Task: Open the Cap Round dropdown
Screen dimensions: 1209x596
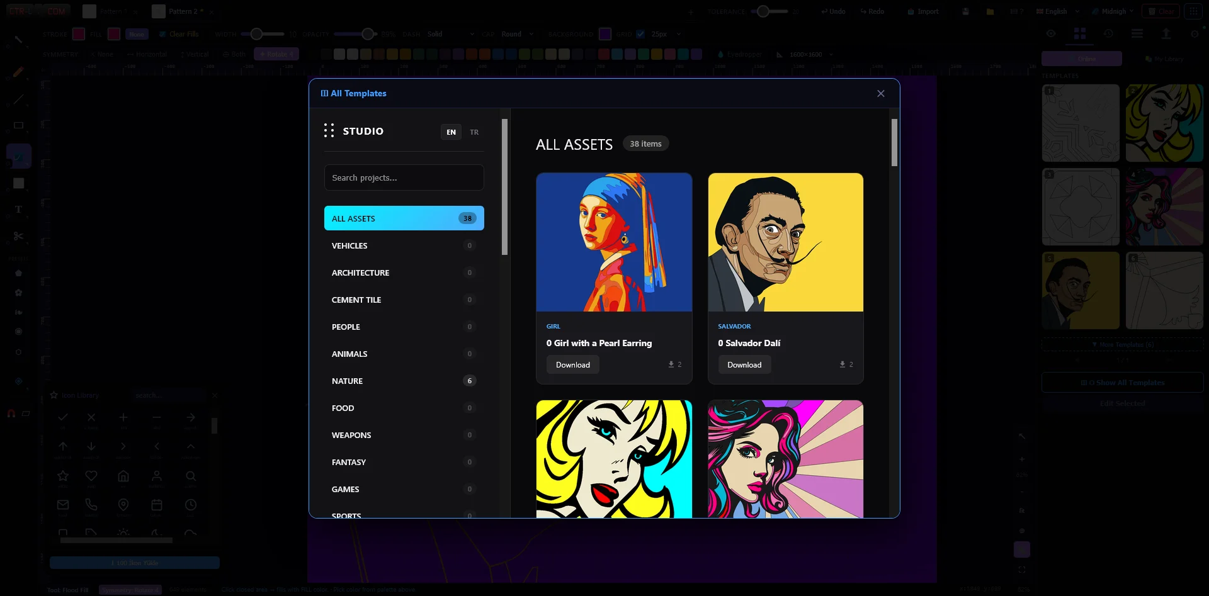Action: [x=517, y=34]
